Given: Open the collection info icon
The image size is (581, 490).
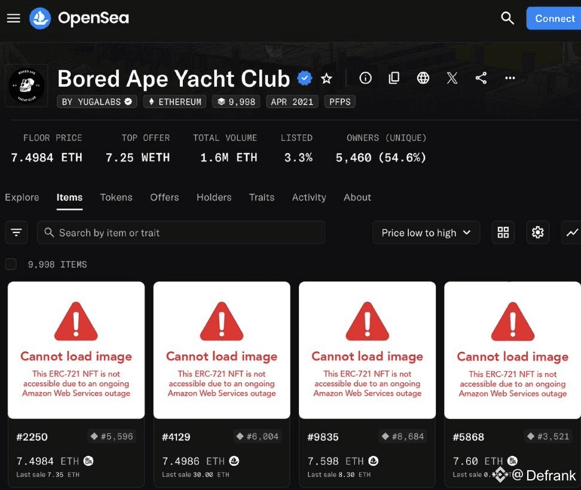Looking at the screenshot, I should (365, 78).
